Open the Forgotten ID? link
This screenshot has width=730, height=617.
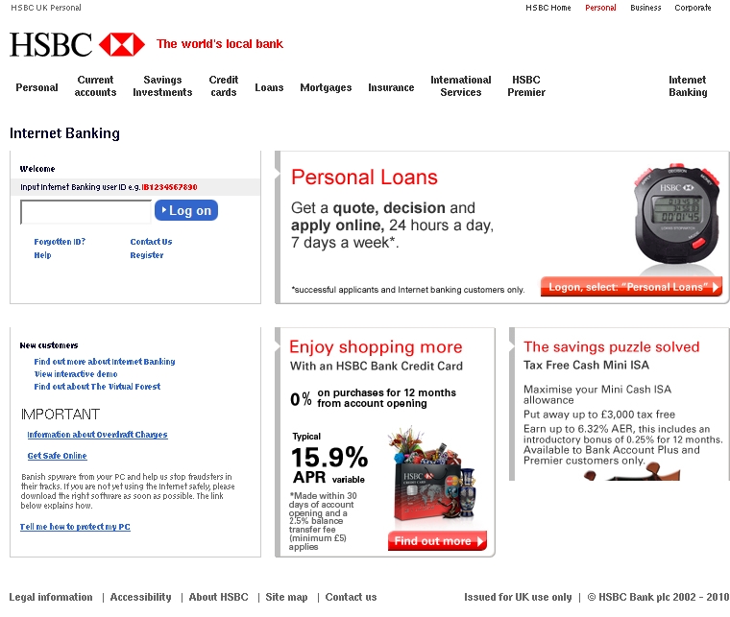tap(60, 242)
